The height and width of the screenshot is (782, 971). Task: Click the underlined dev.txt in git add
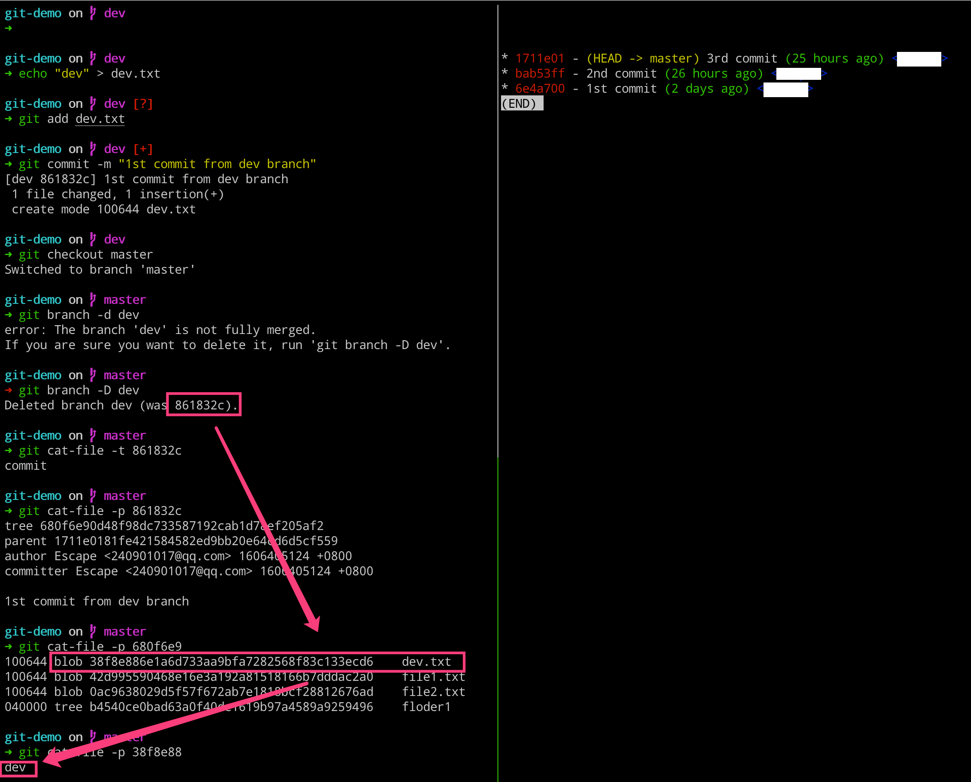pyautogui.click(x=100, y=119)
